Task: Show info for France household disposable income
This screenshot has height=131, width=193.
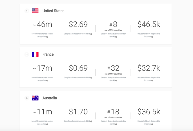Action: [152, 81]
